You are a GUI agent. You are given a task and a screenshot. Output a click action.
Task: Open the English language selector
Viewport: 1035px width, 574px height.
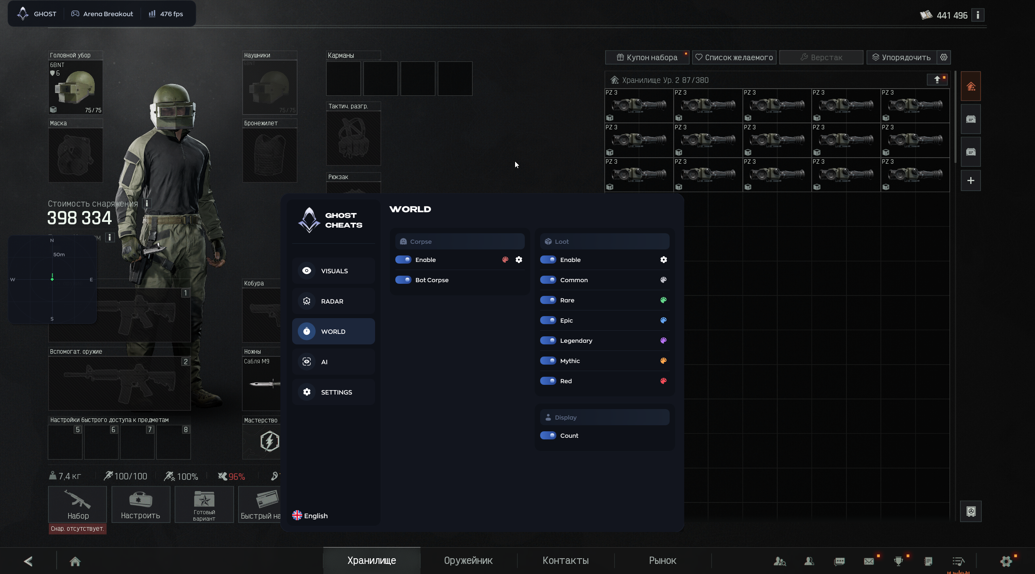point(310,516)
